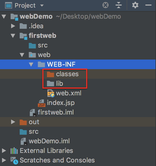Click the firstweb.iml file icon
Screen dimensions: 156x166
(x=33, y=113)
